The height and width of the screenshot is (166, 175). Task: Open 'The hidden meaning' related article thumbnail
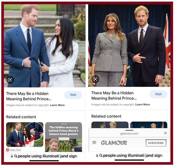pyautogui.click(x=64, y=137)
